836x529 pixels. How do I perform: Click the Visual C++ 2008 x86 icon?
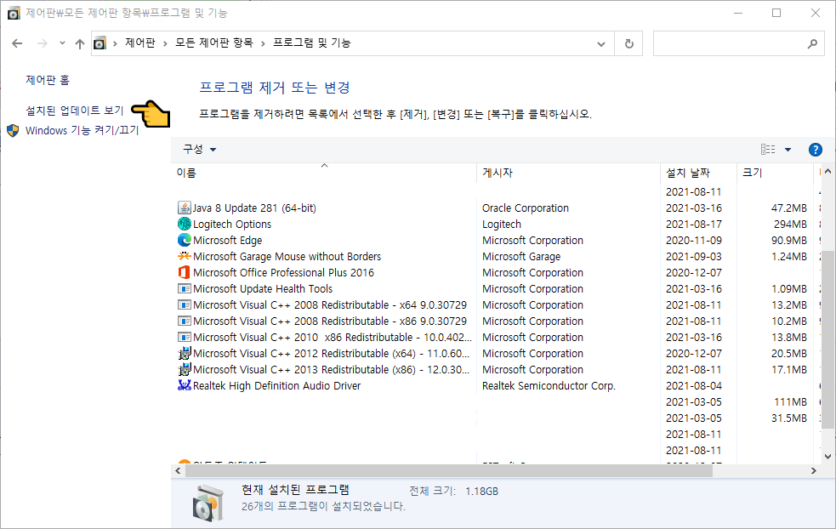184,321
